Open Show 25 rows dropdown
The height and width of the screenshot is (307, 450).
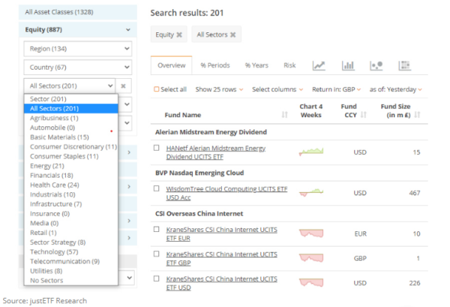(219, 89)
